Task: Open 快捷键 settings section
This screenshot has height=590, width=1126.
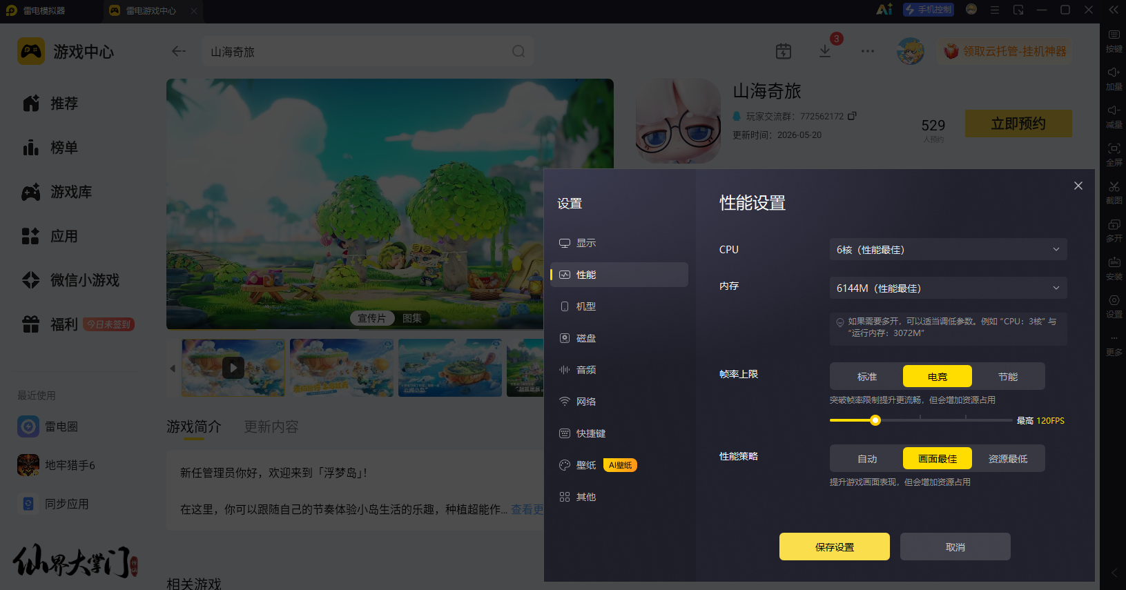Action: point(619,433)
